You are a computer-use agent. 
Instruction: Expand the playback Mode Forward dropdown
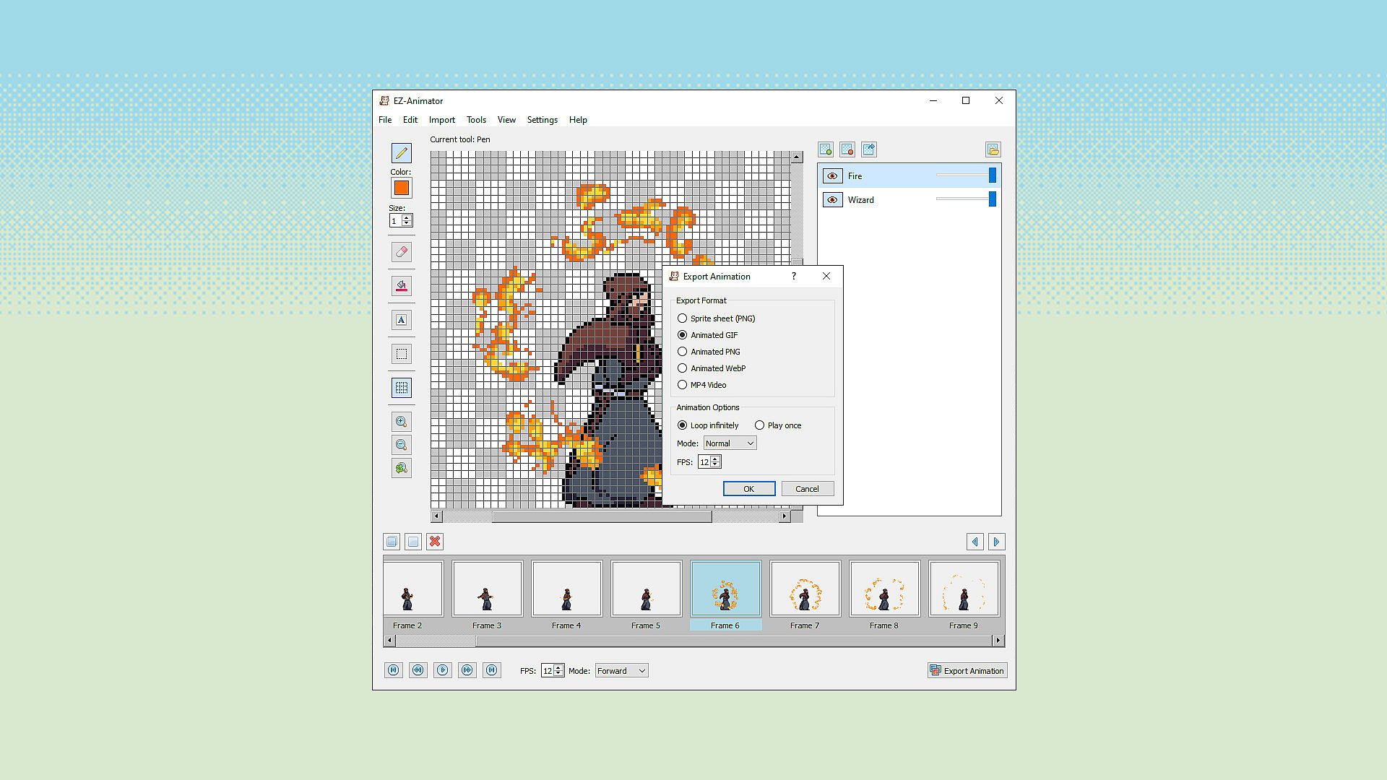621,671
